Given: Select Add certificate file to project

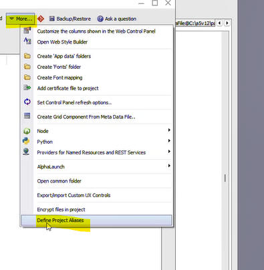Looking at the screenshot, I should click(96, 88).
